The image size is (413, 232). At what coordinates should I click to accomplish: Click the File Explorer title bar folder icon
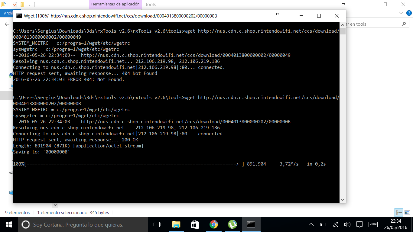click(x=3, y=4)
